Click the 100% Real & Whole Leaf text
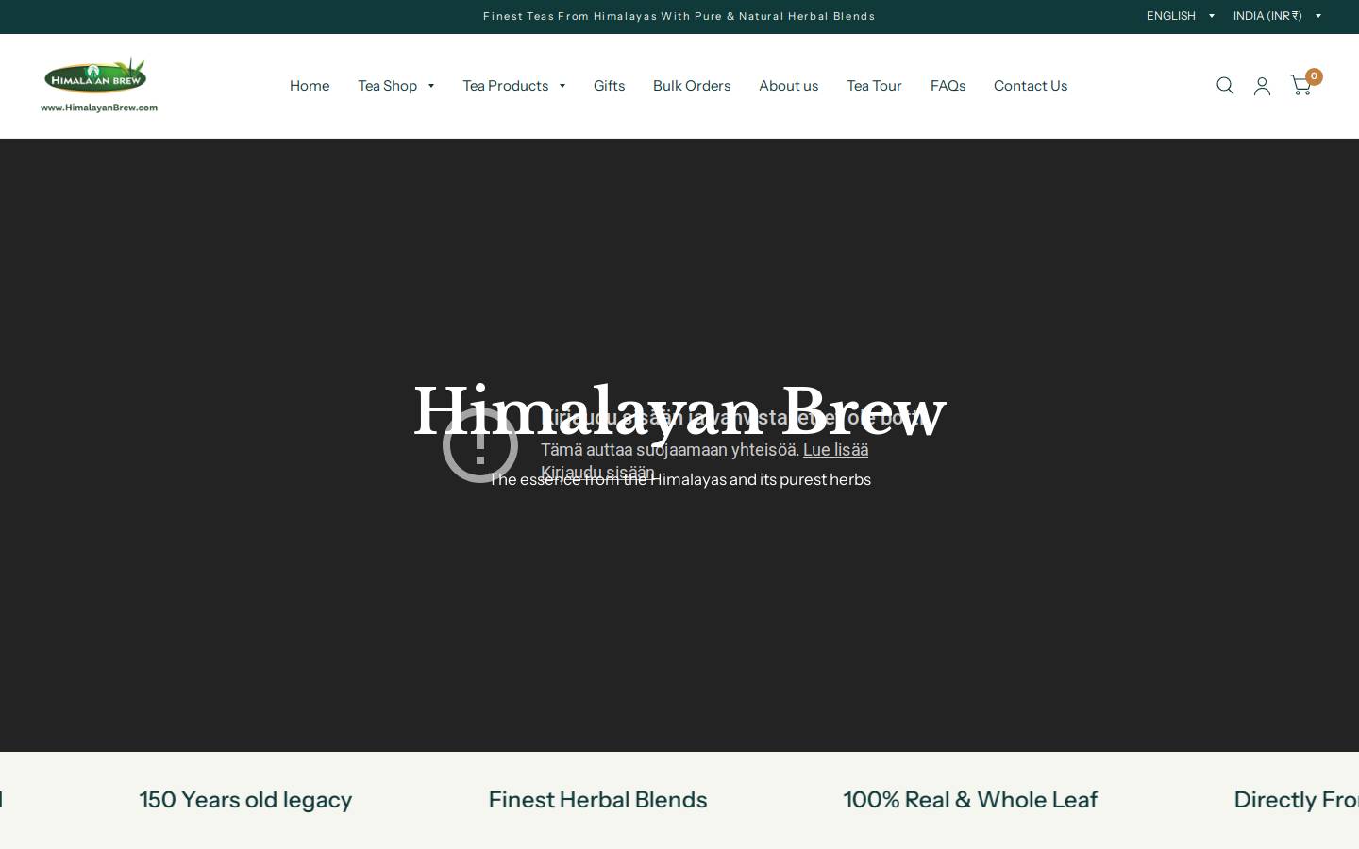The height and width of the screenshot is (849, 1359). click(970, 800)
